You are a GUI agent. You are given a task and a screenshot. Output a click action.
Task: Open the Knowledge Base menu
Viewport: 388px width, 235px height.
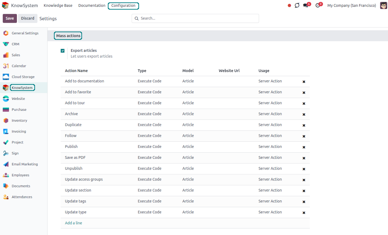(58, 5)
